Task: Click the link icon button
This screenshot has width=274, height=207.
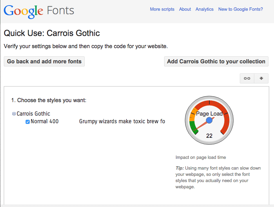Action: [x=247, y=78]
